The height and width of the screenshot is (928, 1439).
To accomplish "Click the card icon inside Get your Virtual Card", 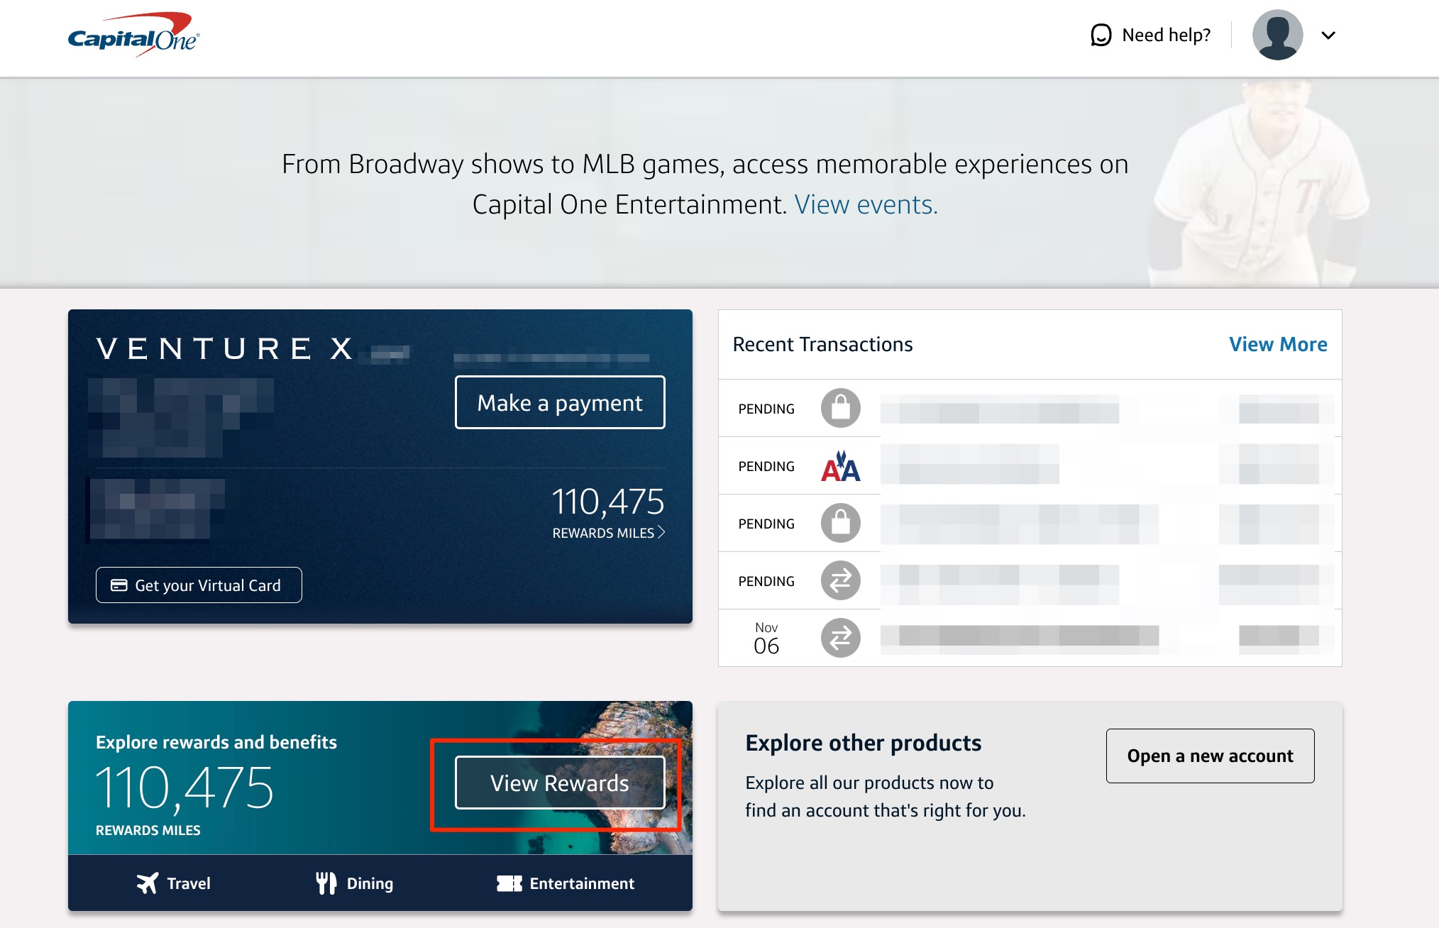I will (119, 585).
